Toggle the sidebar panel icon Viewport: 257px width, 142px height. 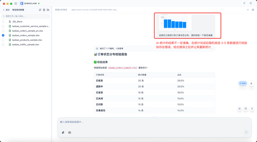point(16,4)
